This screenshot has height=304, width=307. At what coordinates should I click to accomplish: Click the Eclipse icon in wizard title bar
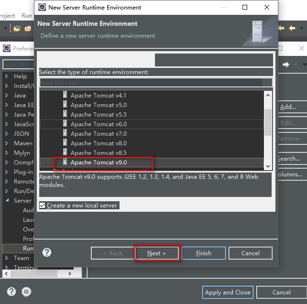pyautogui.click(x=42, y=7)
